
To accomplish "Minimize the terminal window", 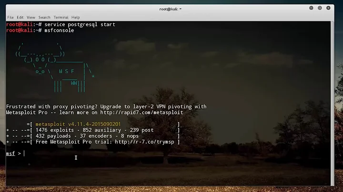I will [311, 8].
